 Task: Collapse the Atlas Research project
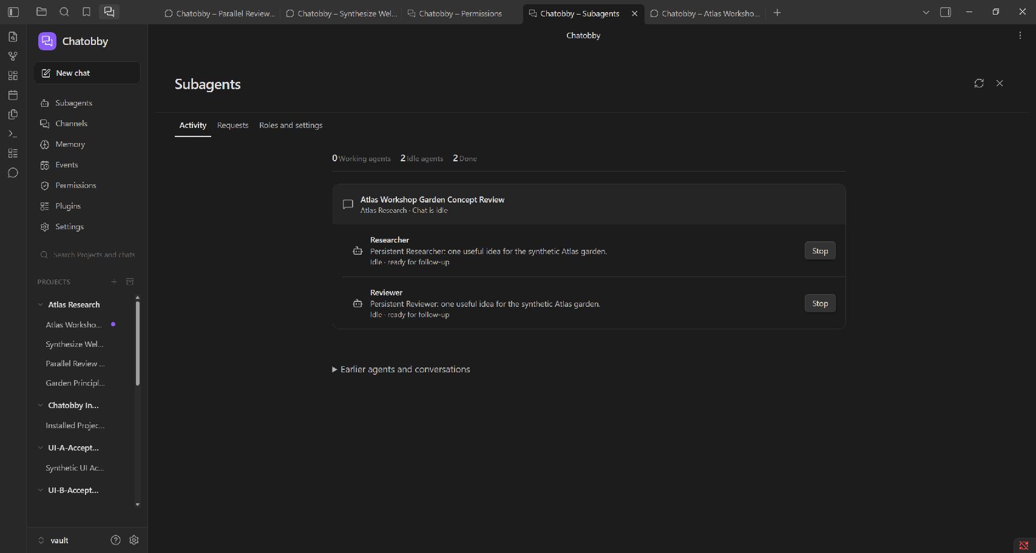[41, 304]
